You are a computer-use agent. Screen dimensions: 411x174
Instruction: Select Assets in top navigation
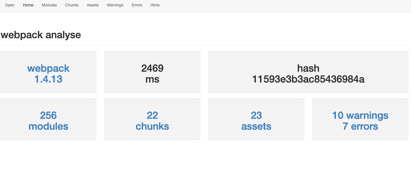(x=93, y=5)
